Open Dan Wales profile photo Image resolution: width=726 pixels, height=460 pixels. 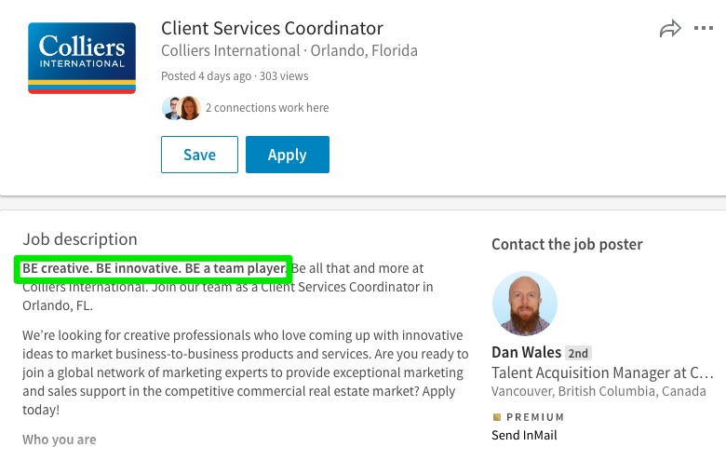[x=525, y=304]
